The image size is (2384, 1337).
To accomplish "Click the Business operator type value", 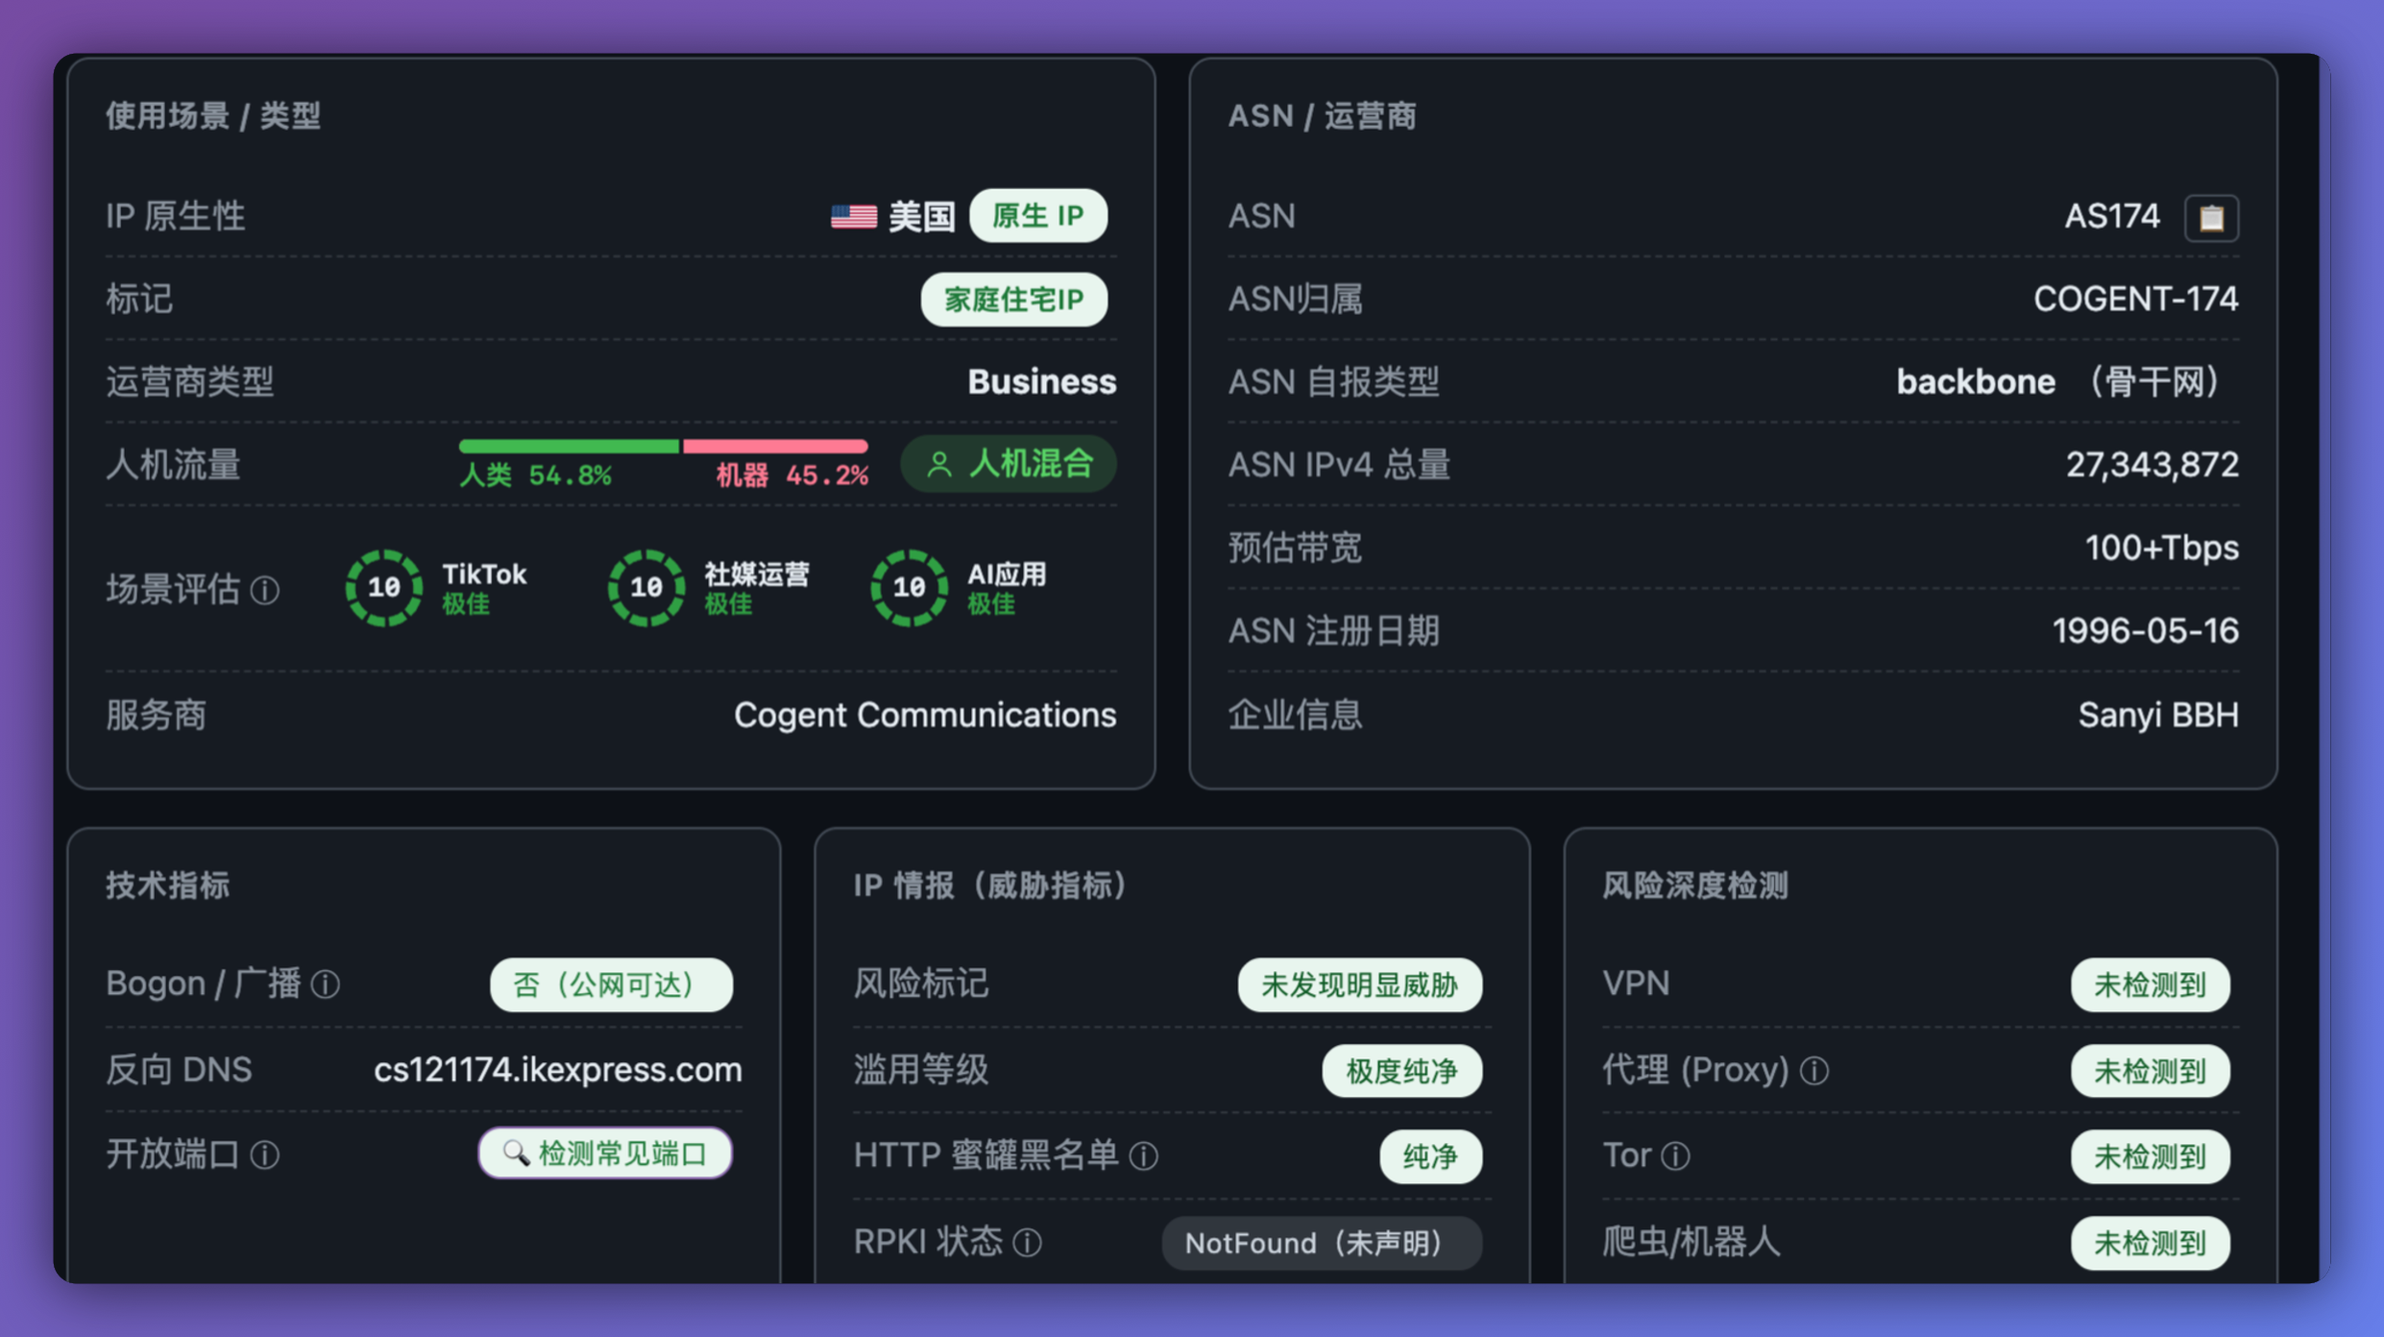I will pyautogui.click(x=1041, y=382).
